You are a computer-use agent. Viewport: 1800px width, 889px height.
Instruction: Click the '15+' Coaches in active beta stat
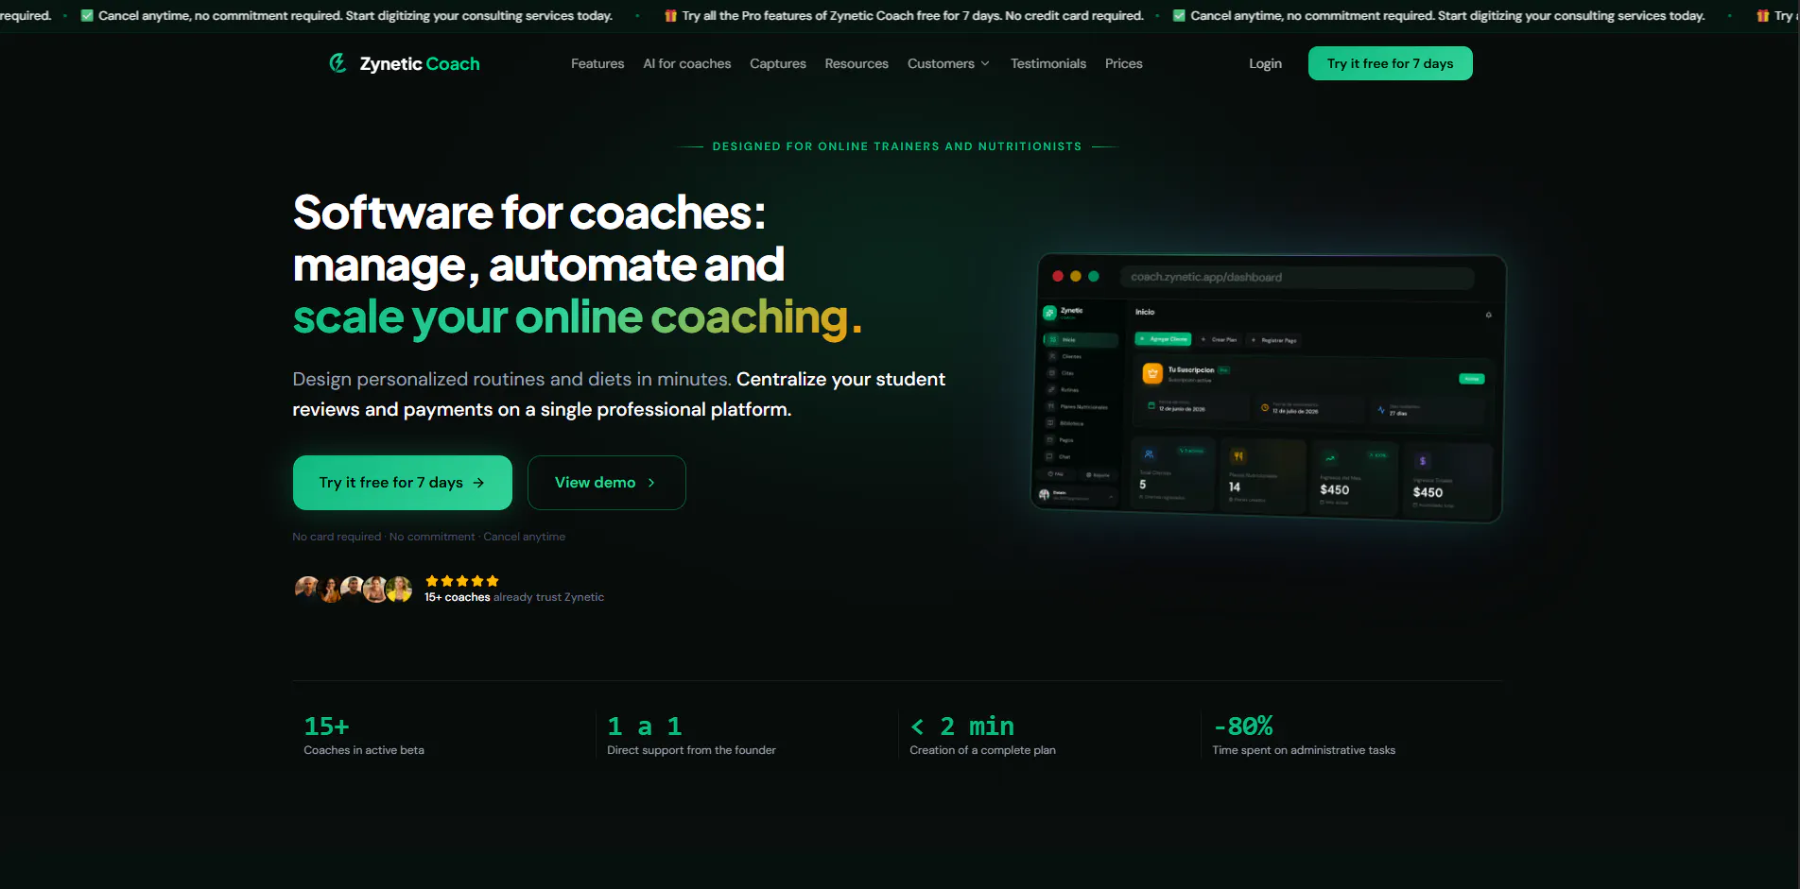click(x=364, y=735)
